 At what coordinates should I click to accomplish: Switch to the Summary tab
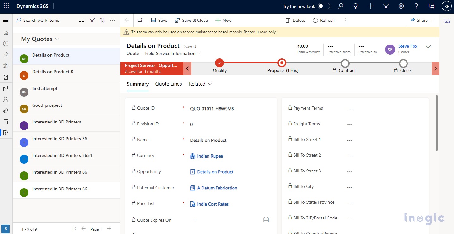point(138,84)
